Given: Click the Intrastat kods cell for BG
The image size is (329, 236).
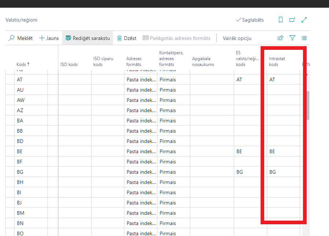Looking at the screenshot, I should point(283,172).
